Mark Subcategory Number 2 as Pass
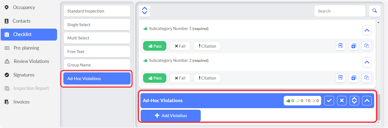This screenshot has height=128, width=388. point(155,78)
